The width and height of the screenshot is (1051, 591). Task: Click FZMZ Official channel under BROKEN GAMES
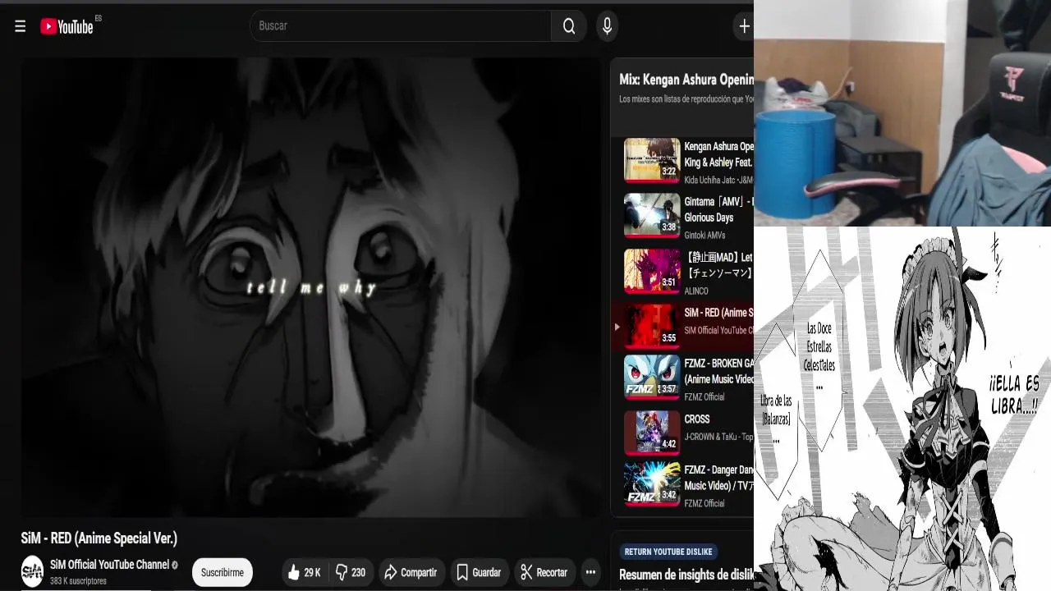tap(704, 396)
